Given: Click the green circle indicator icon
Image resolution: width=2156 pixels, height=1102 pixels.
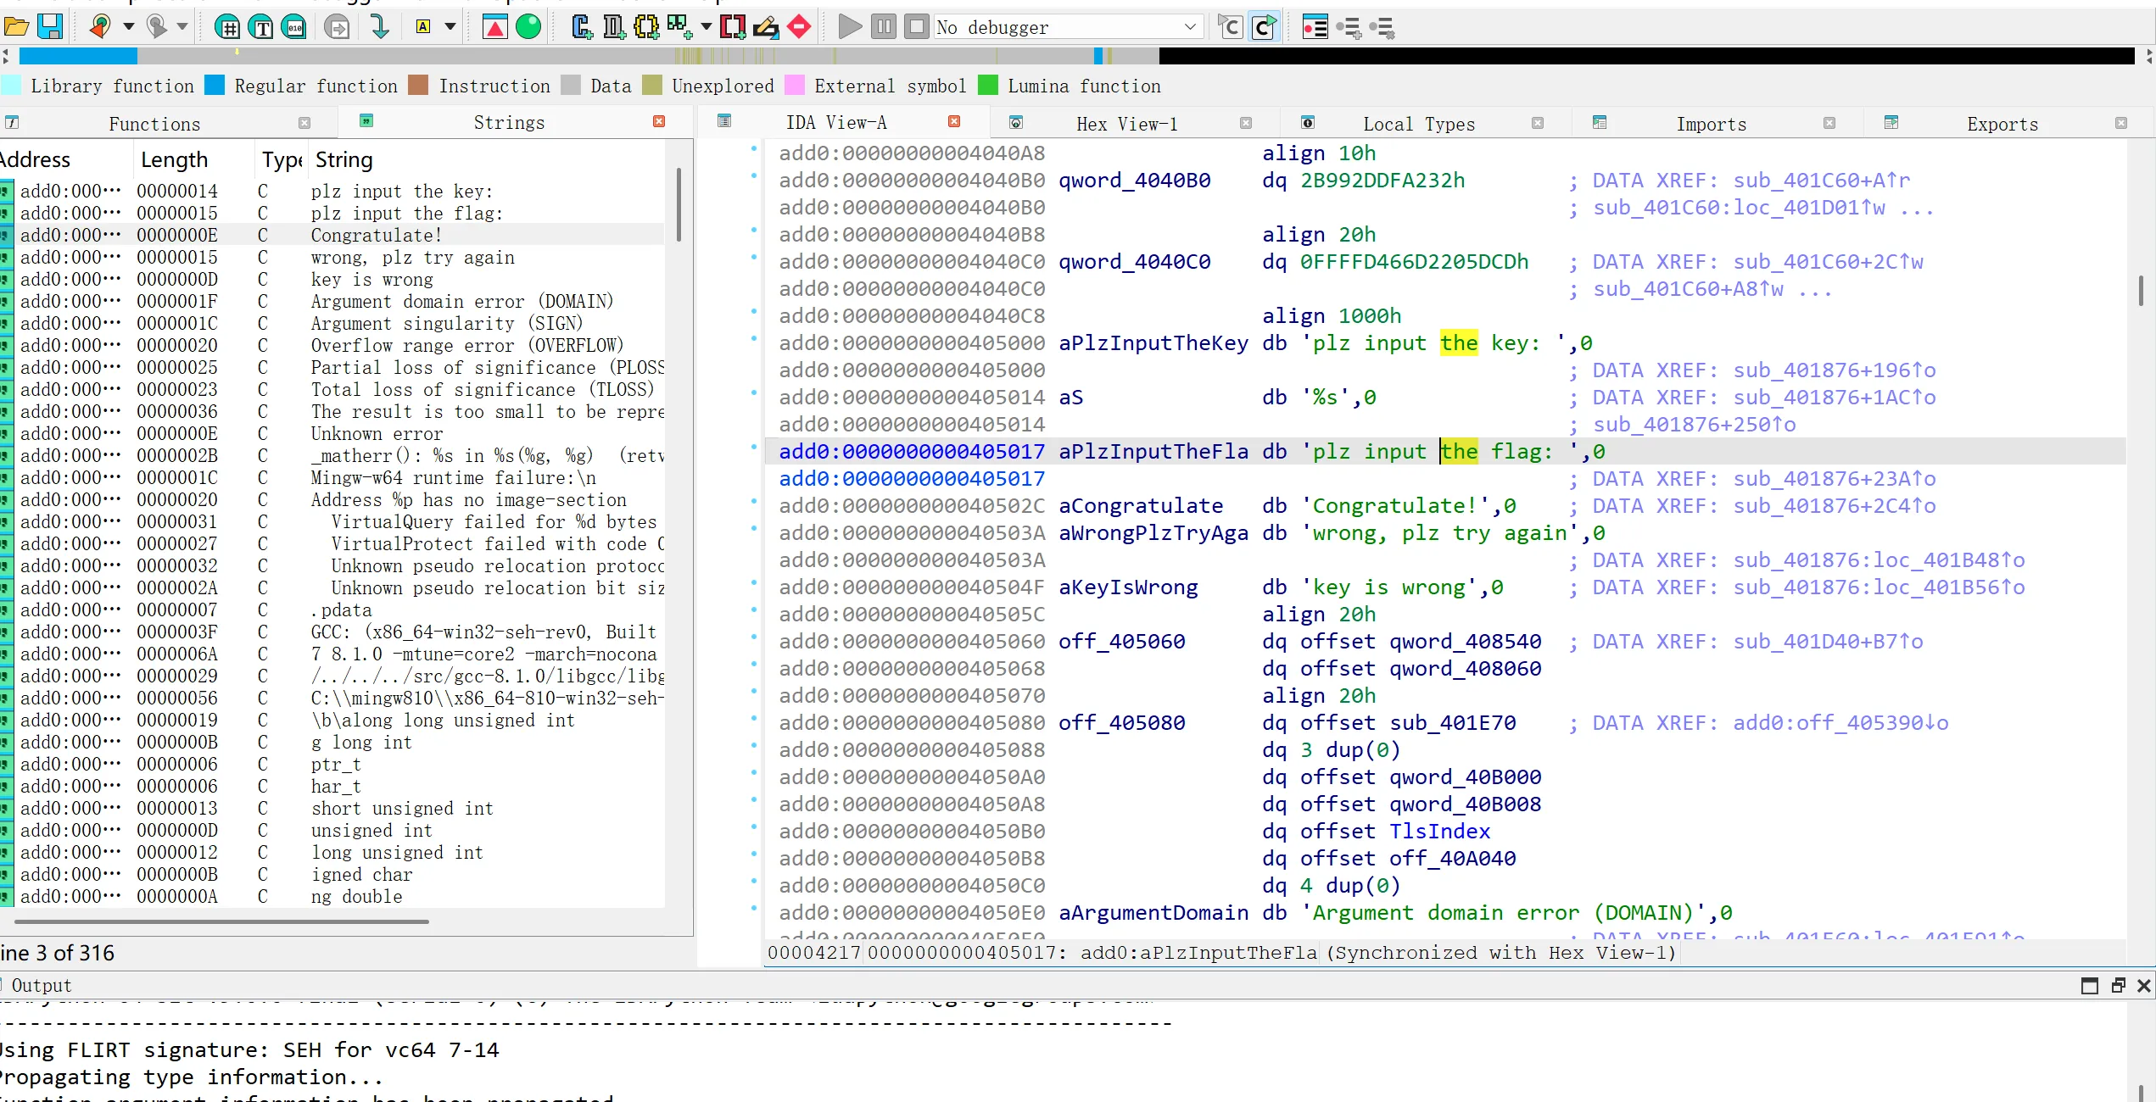Looking at the screenshot, I should pos(528,27).
